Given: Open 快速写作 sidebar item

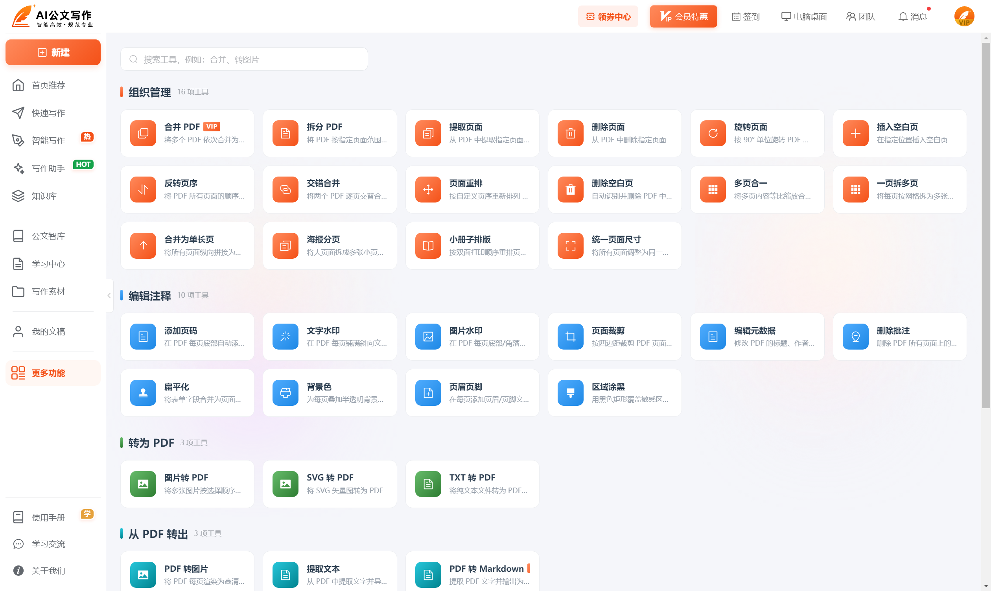Looking at the screenshot, I should tap(53, 113).
